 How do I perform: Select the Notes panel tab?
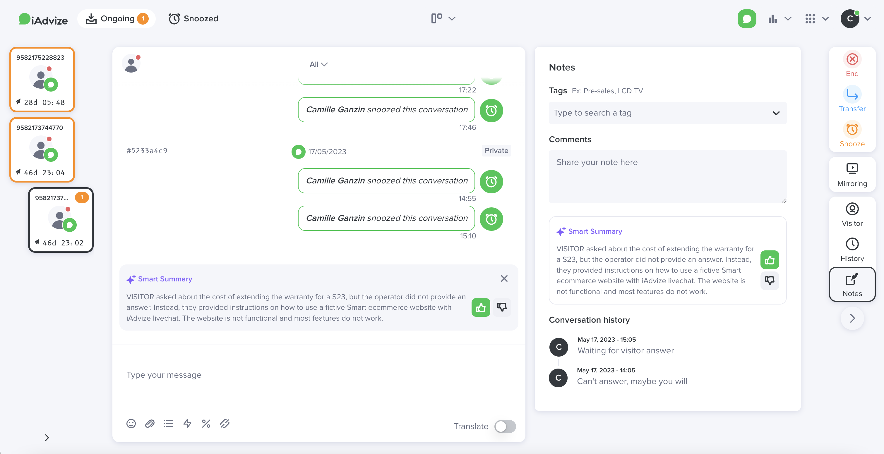click(x=852, y=285)
